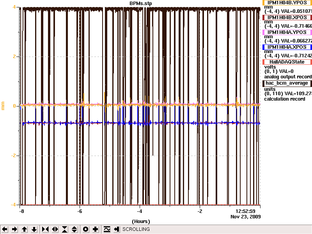This screenshot has height=234, width=312.
Task: Click the plus toolbar icon
Action: (x=95, y=229)
